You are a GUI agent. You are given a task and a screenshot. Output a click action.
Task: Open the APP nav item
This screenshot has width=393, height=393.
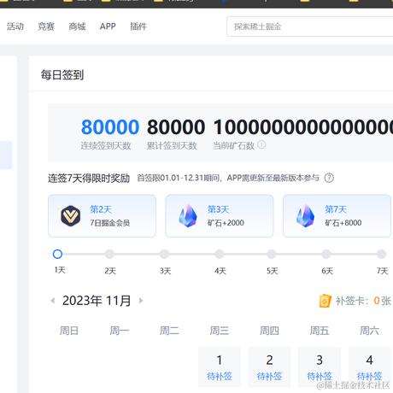[108, 26]
